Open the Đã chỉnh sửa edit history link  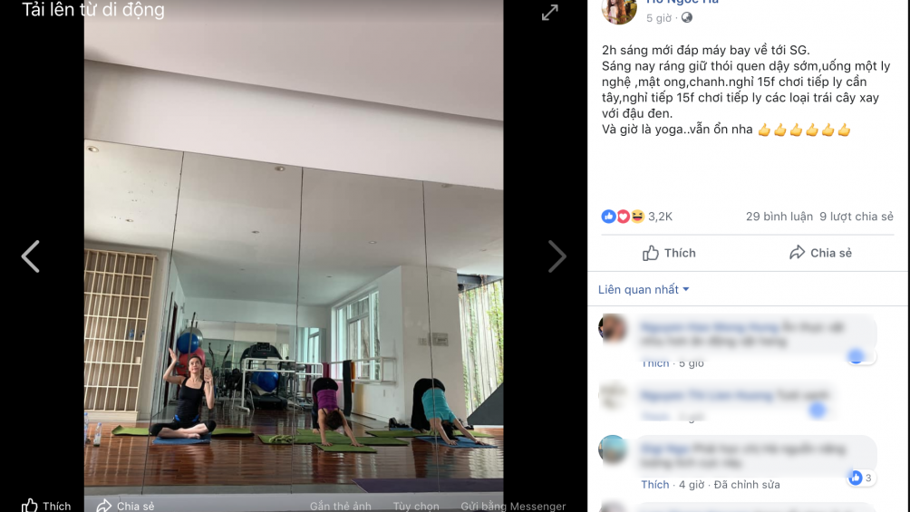[747, 485]
